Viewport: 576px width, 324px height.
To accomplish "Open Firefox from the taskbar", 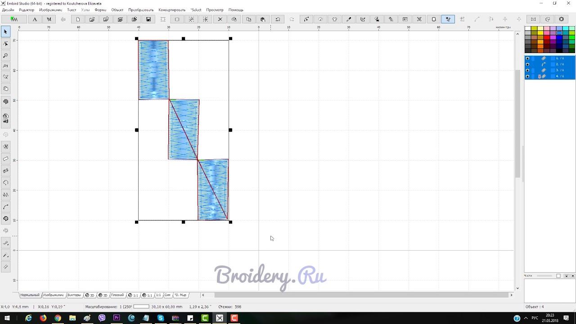I will (x=43, y=318).
